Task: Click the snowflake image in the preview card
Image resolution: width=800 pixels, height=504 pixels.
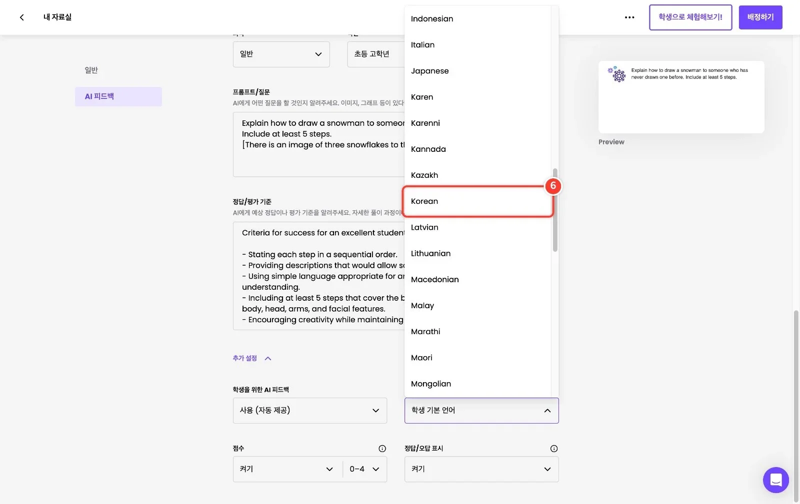Action: click(617, 74)
